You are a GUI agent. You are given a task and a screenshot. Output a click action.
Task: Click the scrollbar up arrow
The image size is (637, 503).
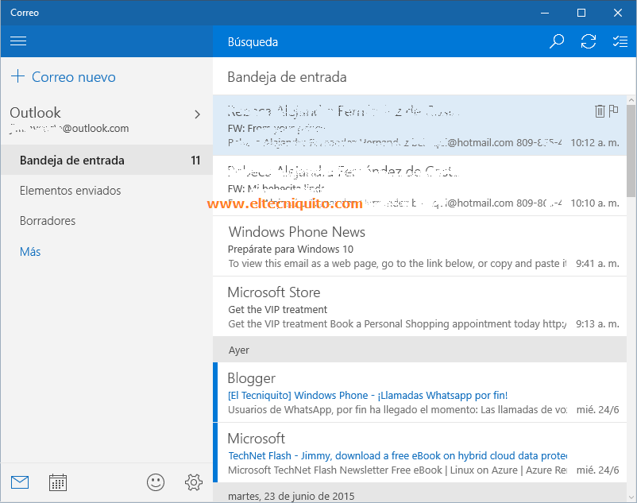click(x=631, y=100)
